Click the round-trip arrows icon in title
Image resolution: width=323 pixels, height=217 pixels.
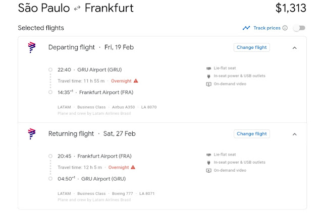click(77, 9)
